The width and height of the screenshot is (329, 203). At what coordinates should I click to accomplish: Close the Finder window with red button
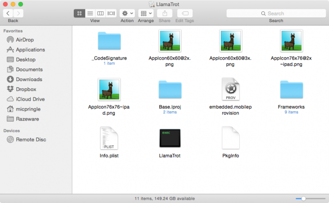[6, 4]
